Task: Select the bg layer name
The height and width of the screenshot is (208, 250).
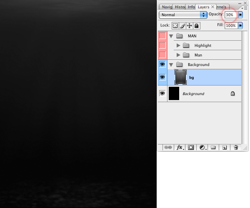Action: (x=192, y=78)
